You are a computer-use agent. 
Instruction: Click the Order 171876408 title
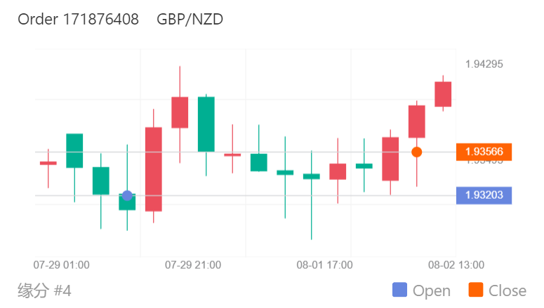pyautogui.click(x=78, y=20)
